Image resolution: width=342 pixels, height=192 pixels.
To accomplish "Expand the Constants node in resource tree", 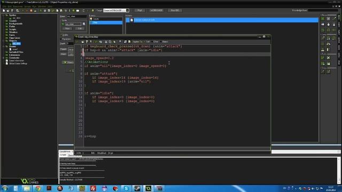I will click(4, 58).
